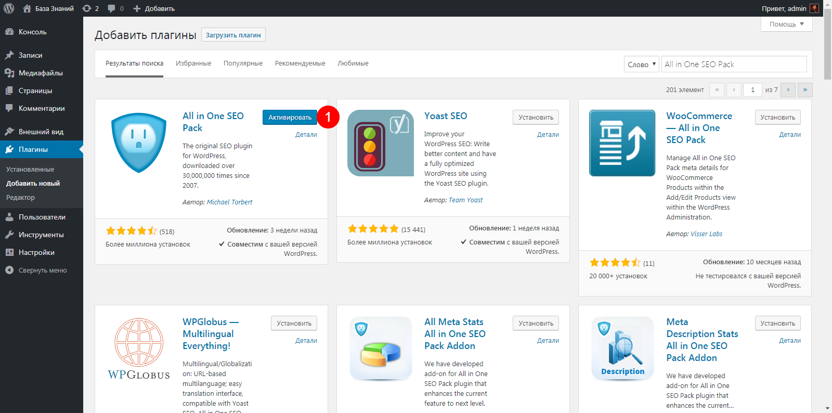Open Детали for All in One SEO Pack
This screenshot has height=413, width=832.
tap(306, 134)
